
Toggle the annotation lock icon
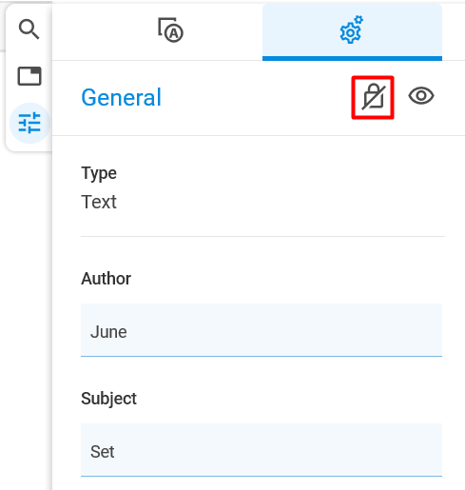[373, 97]
